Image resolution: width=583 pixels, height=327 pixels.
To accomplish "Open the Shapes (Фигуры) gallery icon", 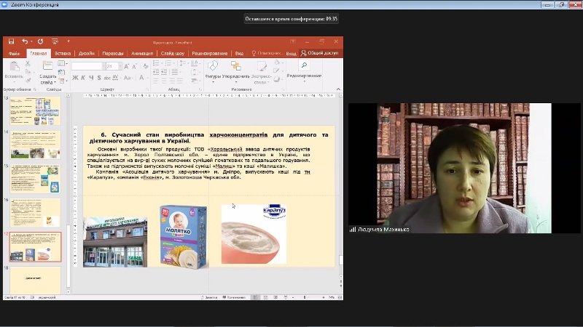I will pyautogui.click(x=213, y=67).
